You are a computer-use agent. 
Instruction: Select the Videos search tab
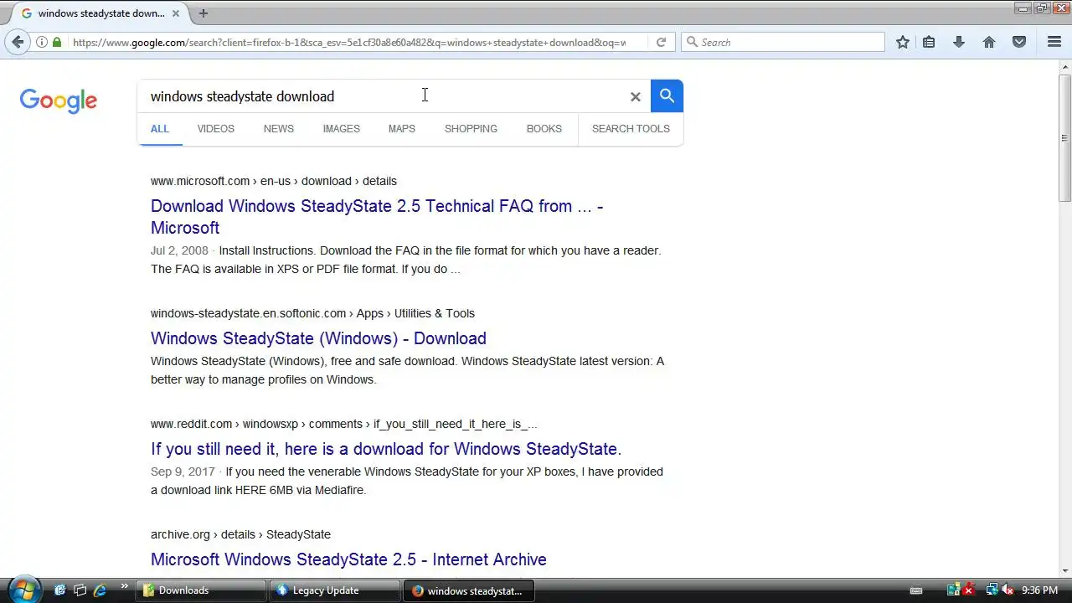coord(216,128)
